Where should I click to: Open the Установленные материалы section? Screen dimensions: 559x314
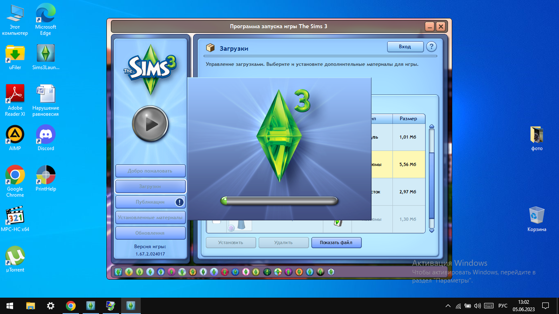[150, 217]
